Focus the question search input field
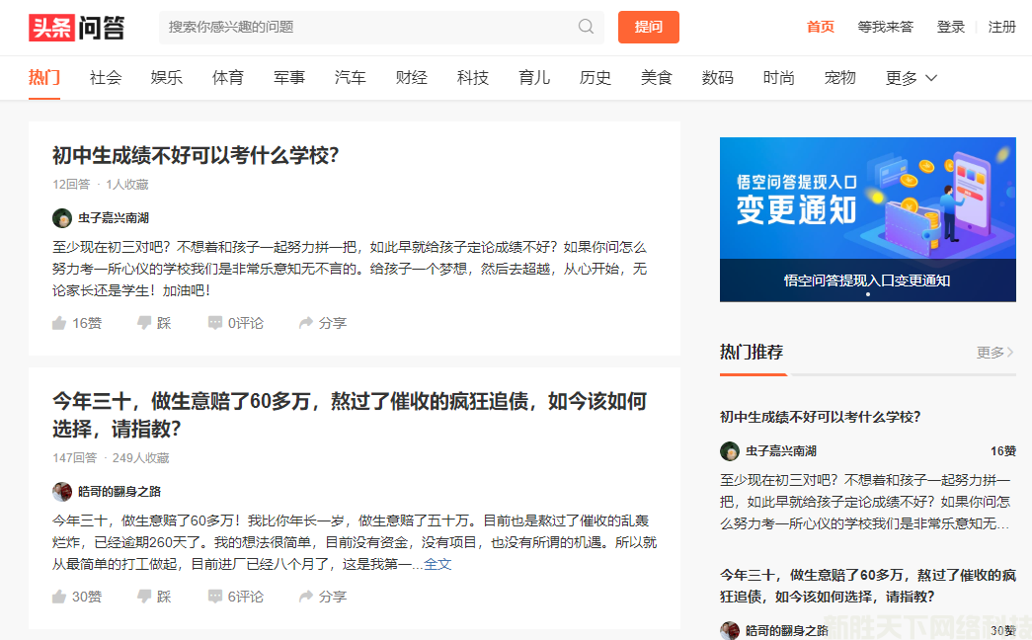 370,28
